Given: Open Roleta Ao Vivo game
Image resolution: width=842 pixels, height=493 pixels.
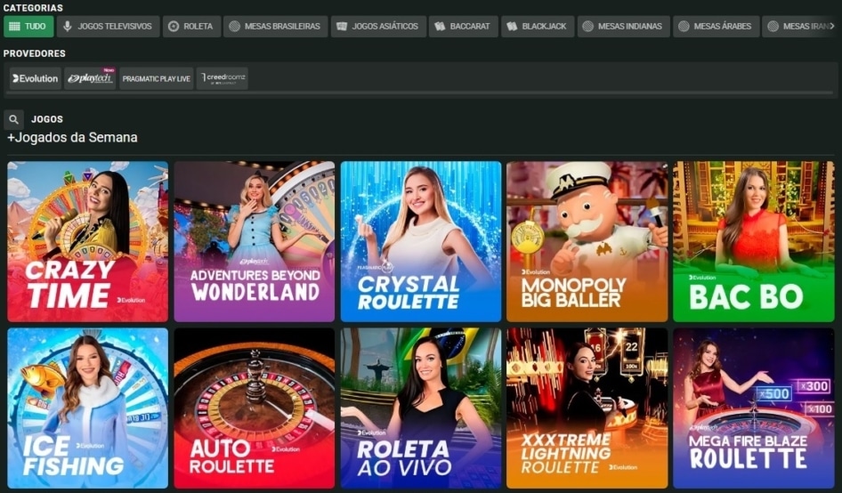Looking at the screenshot, I should [x=420, y=408].
